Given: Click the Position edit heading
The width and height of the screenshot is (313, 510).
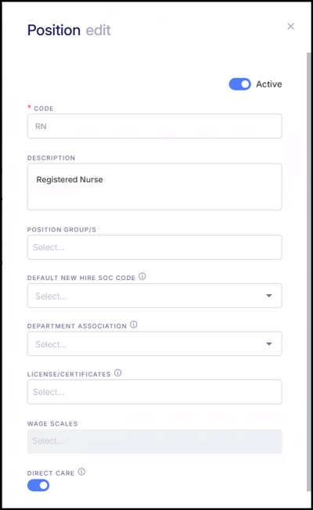Looking at the screenshot, I should [69, 31].
